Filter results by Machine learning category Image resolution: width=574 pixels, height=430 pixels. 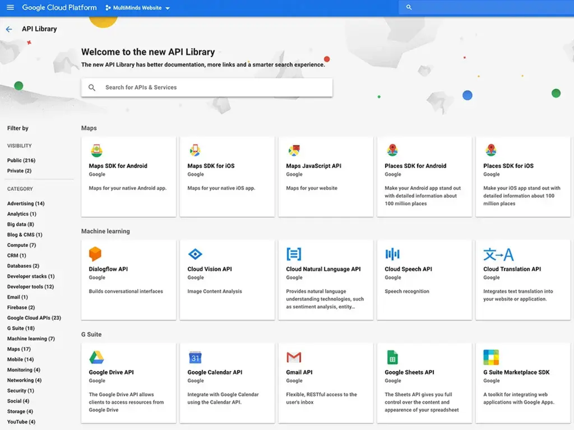(x=31, y=338)
